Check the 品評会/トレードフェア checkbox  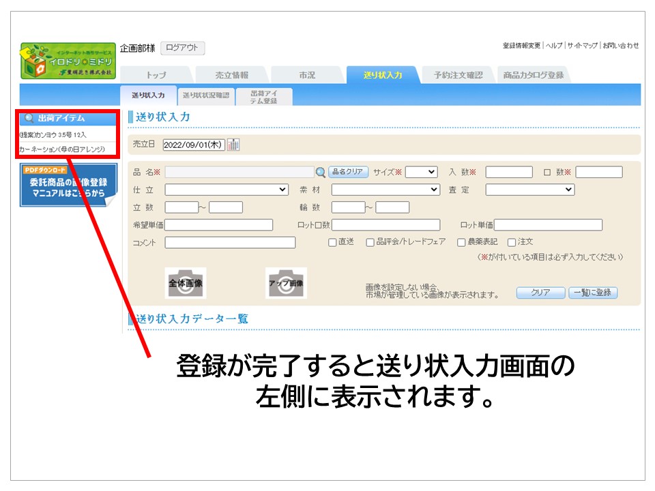click(x=370, y=242)
